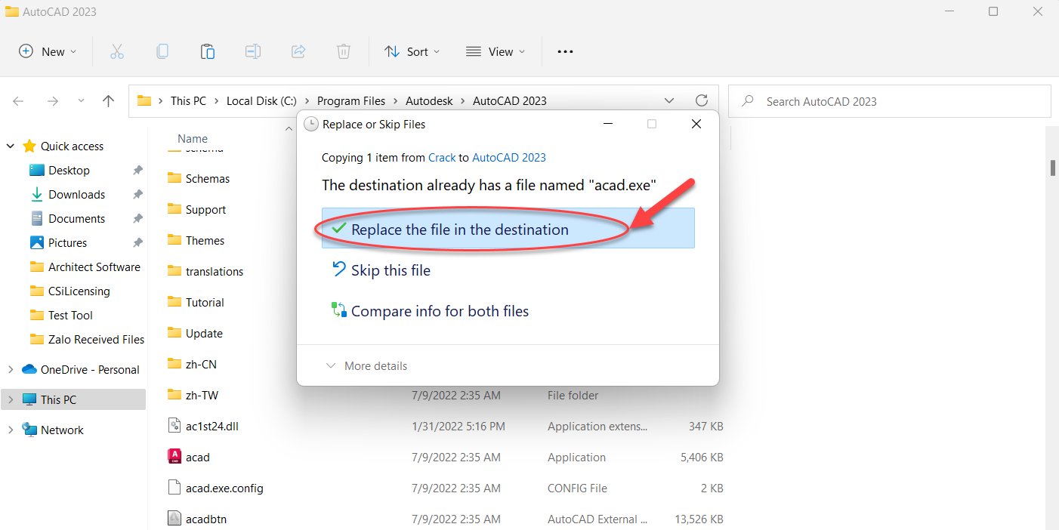Open the See more three-dots menu
Image resolution: width=1059 pixels, height=530 pixels.
(565, 51)
